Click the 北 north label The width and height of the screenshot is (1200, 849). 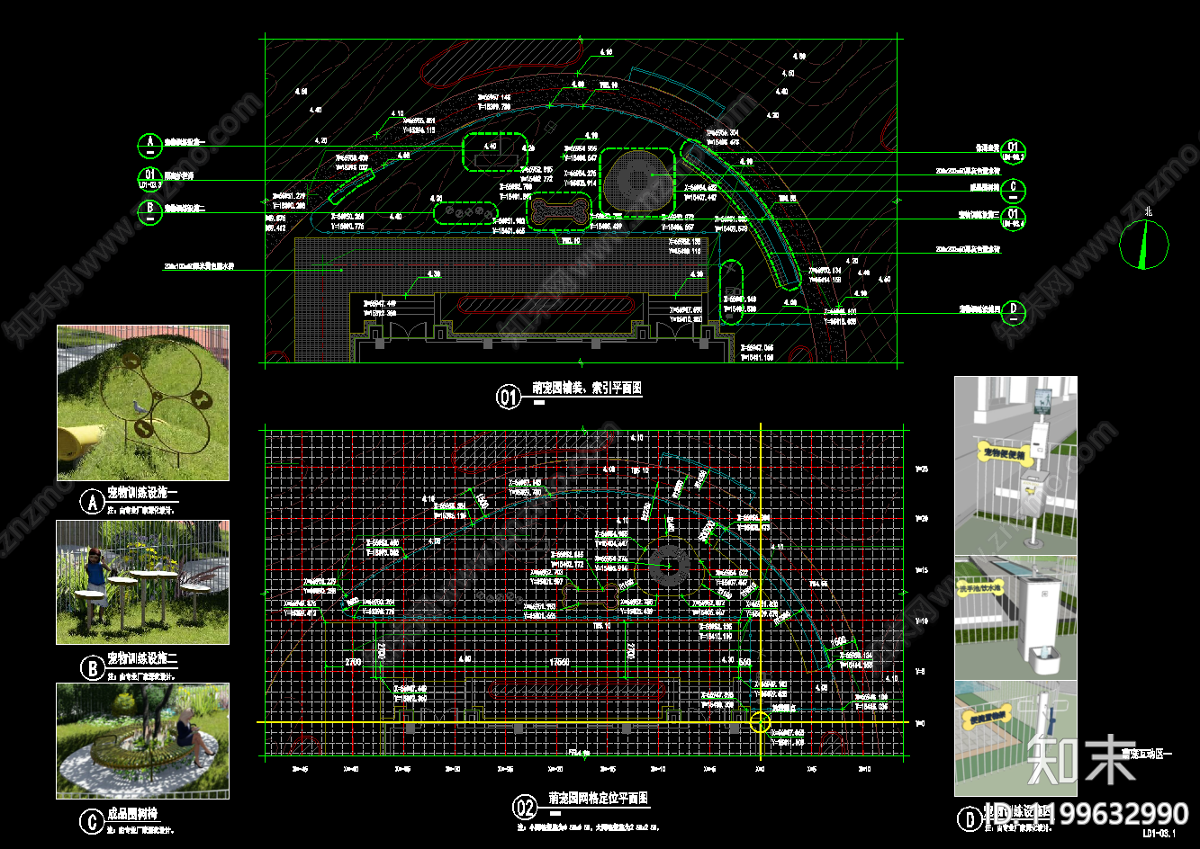[1147, 212]
